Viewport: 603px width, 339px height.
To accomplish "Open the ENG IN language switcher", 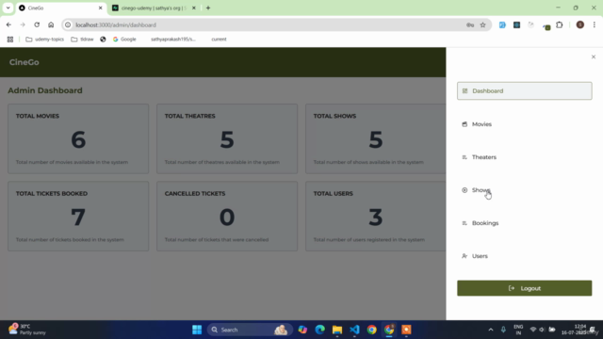I will tap(518, 330).
